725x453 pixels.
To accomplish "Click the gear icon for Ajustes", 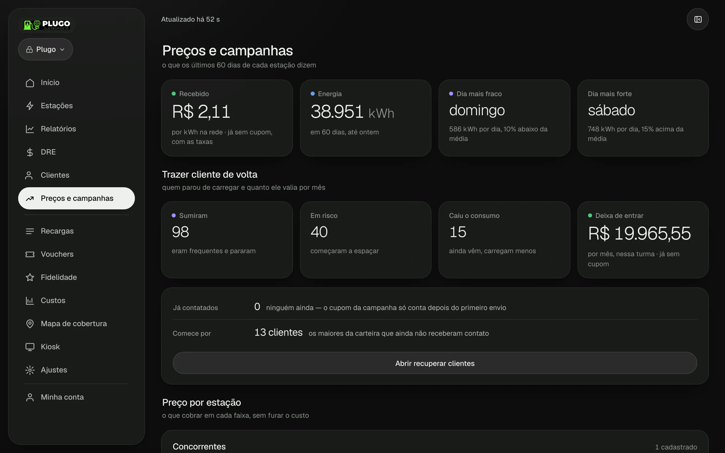I will pyautogui.click(x=30, y=370).
